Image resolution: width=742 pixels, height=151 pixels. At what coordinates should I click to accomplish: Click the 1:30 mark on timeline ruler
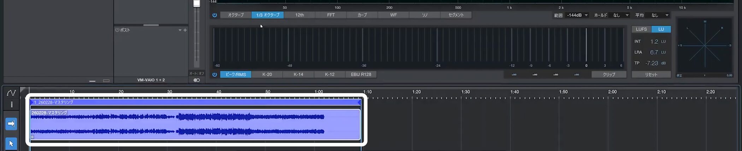pos(465,92)
